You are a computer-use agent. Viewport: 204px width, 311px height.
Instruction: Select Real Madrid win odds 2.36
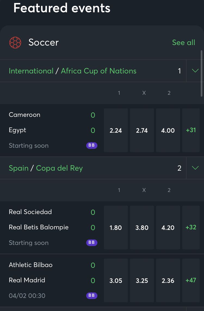pos(168,280)
